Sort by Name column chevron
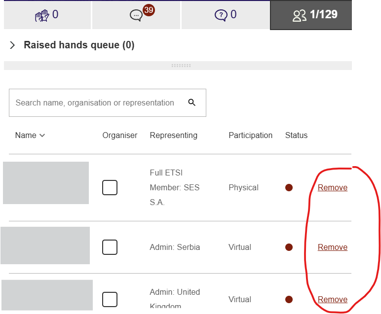This screenshot has width=381, height=314. [x=42, y=136]
